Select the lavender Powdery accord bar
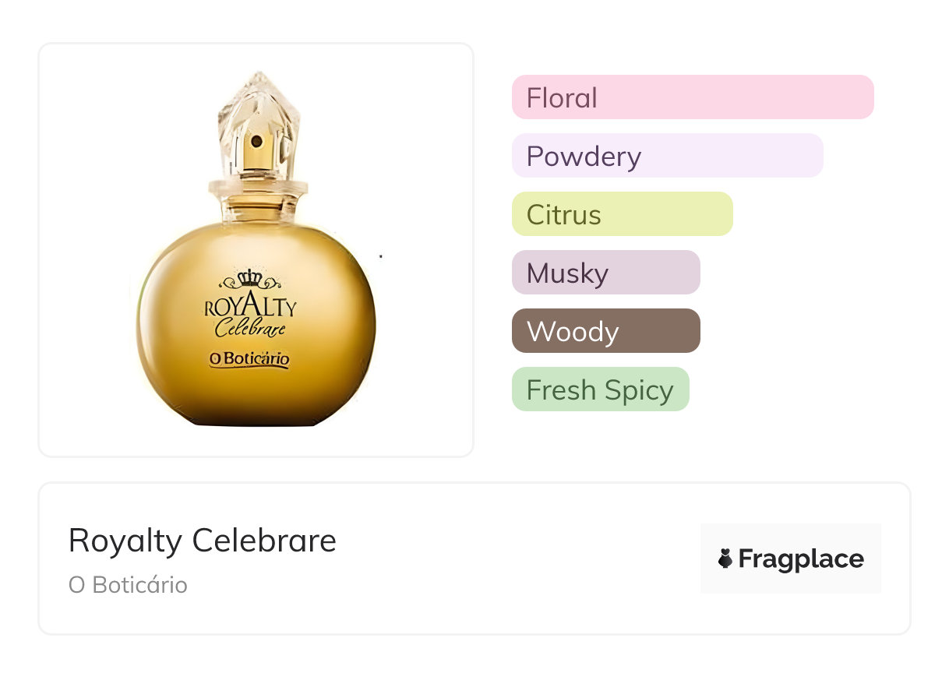The height and width of the screenshot is (673, 949). click(667, 156)
